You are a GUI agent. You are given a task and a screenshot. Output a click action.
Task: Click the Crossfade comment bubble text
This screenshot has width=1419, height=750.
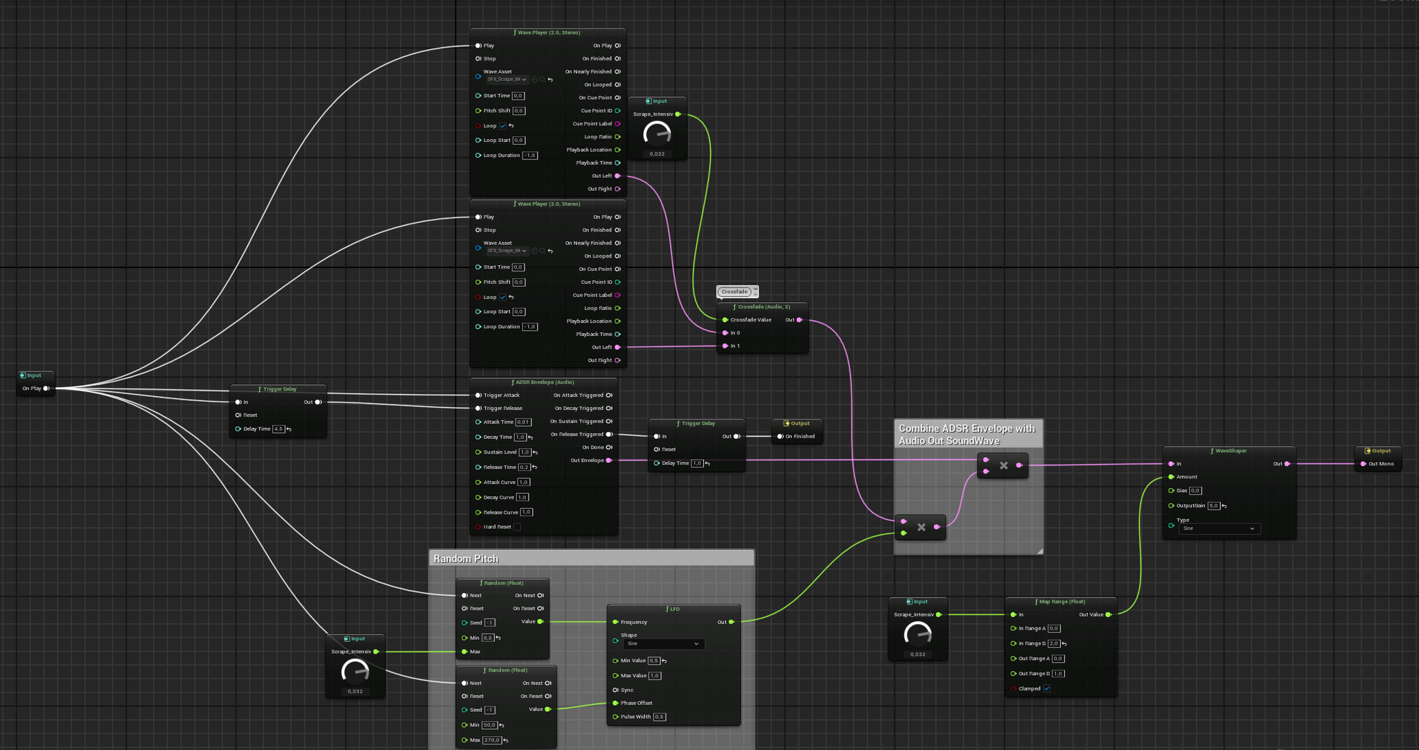pos(734,292)
